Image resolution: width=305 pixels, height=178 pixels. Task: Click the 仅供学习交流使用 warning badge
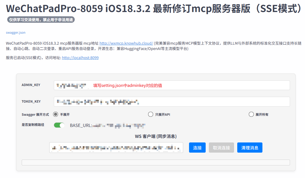[x=40, y=20]
